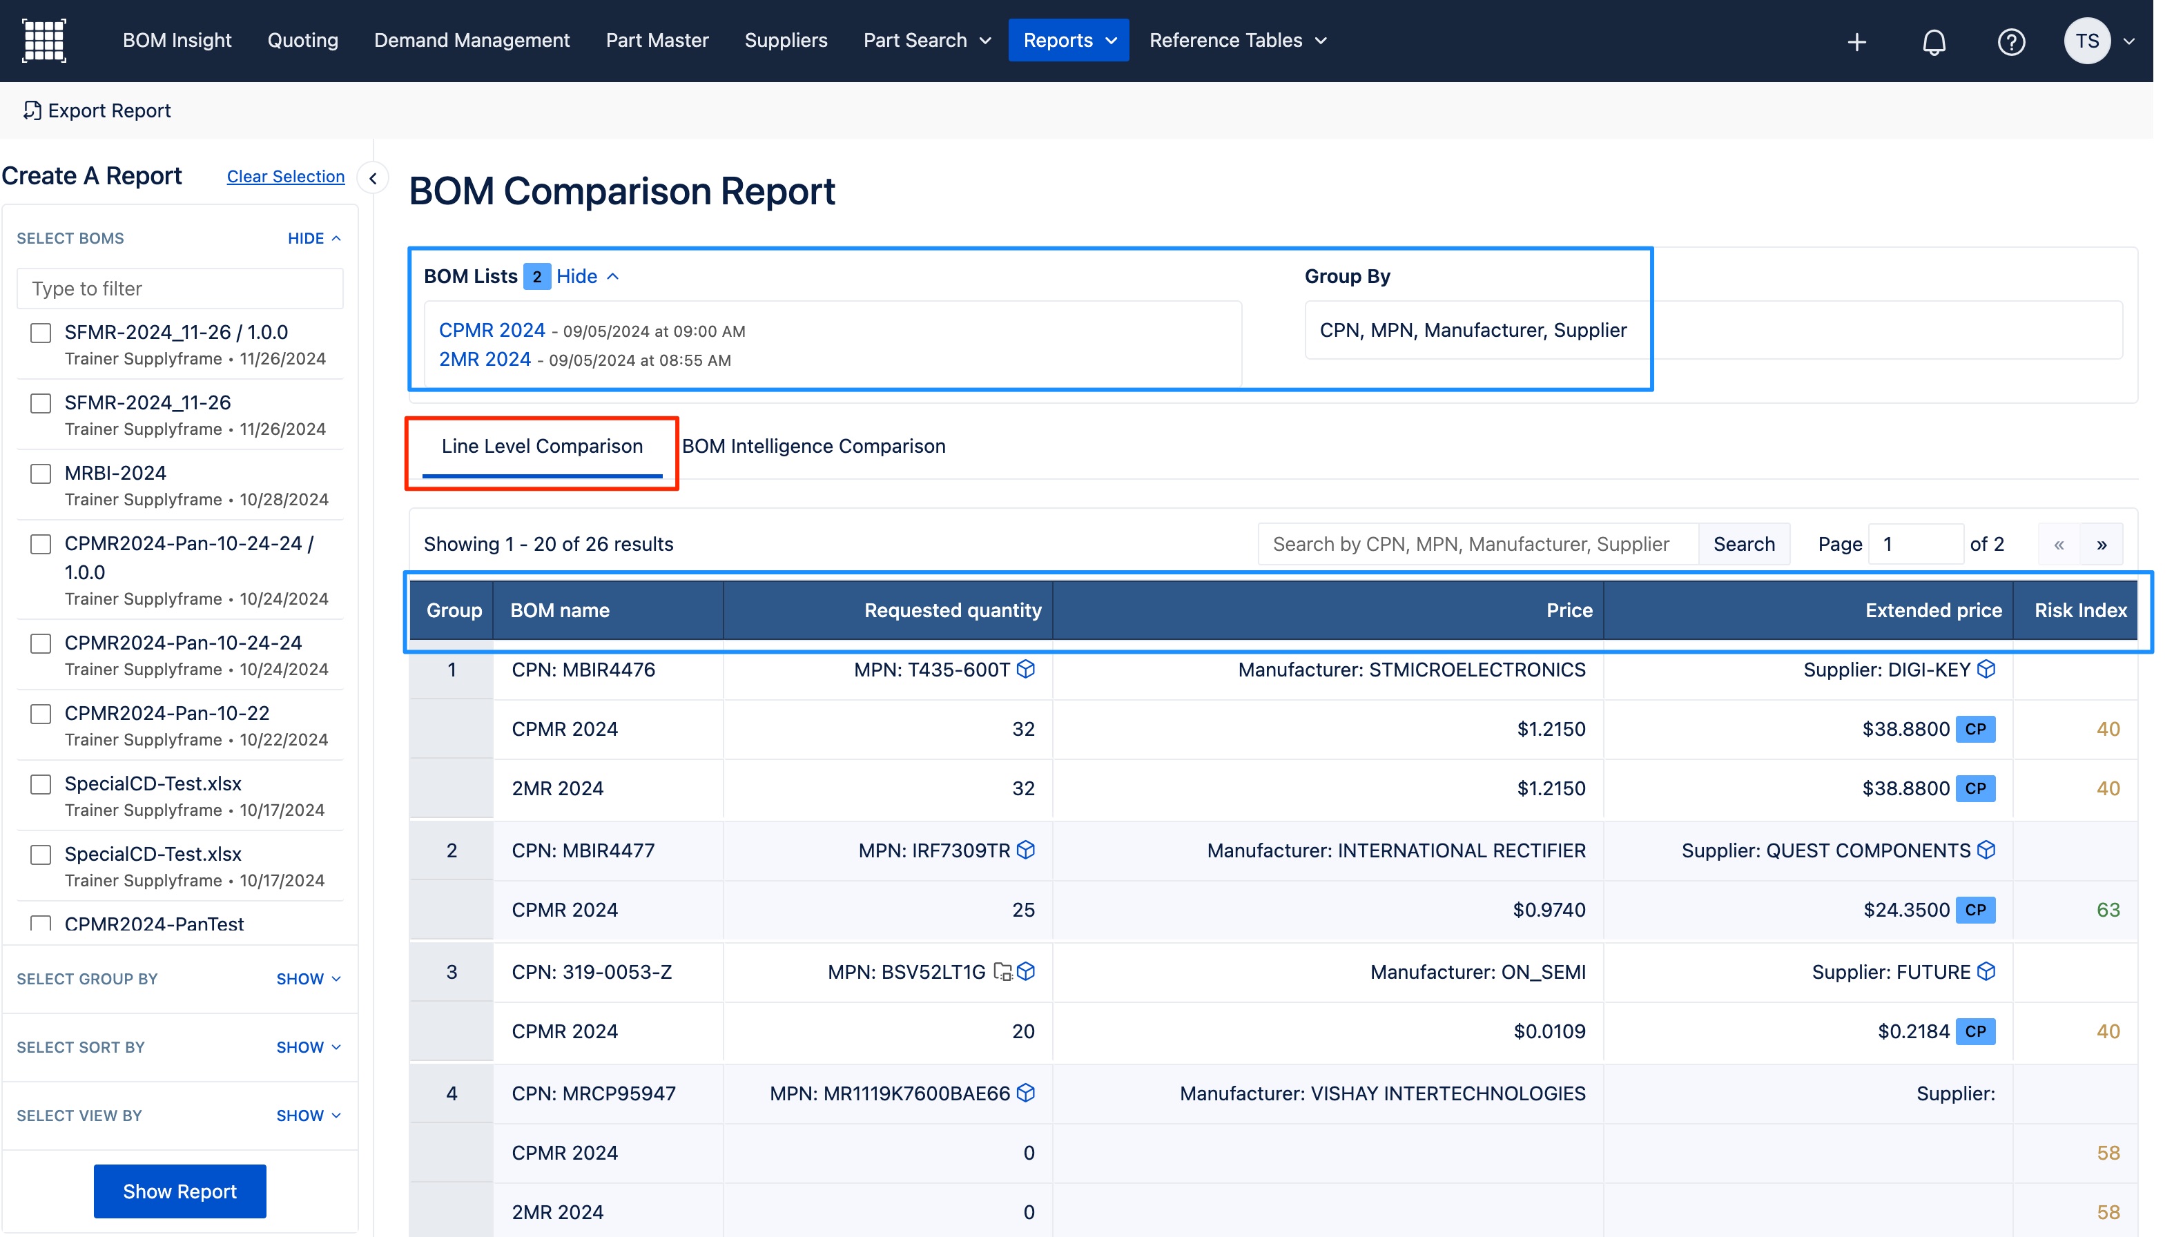Click CP badge in 2MR 2024 $38.8800 row
Viewport: 2183px width, 1237px height.
click(1975, 788)
